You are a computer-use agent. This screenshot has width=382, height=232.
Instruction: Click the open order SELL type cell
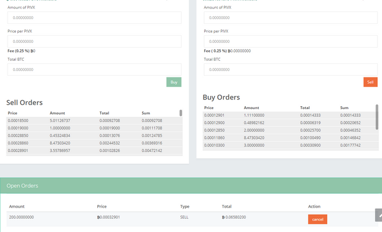pos(184,217)
